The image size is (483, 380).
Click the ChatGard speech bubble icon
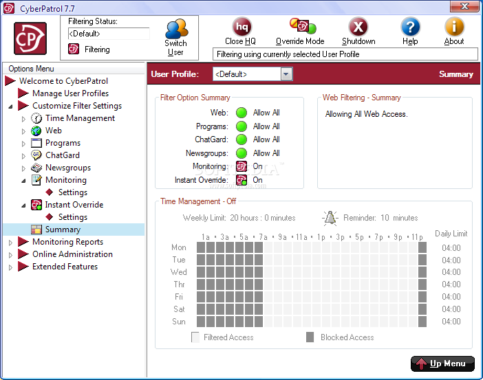coord(36,155)
